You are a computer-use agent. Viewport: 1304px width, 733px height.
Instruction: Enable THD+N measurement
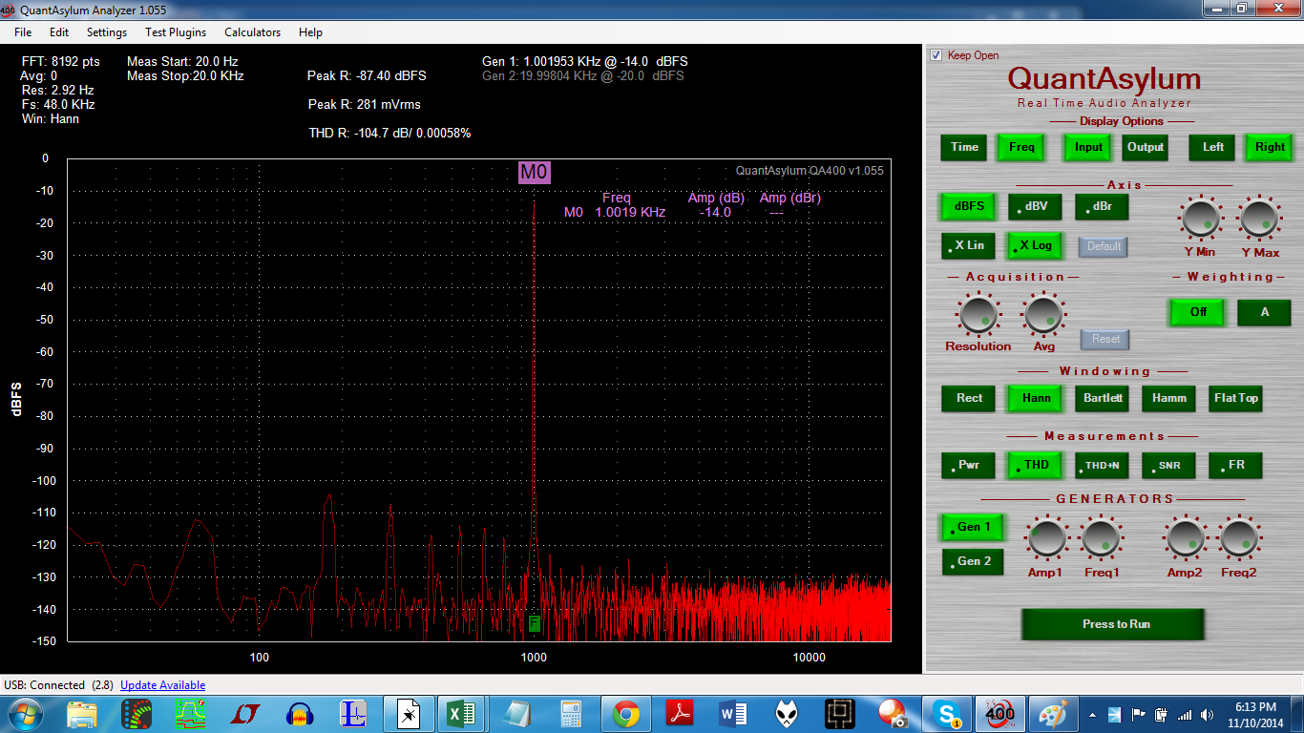[1102, 466]
